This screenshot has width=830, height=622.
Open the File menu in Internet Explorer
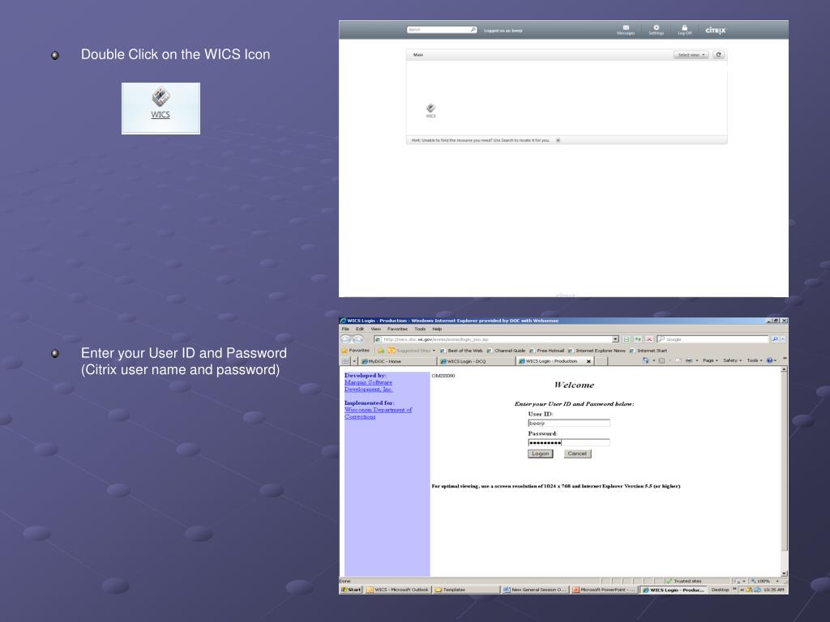point(345,329)
